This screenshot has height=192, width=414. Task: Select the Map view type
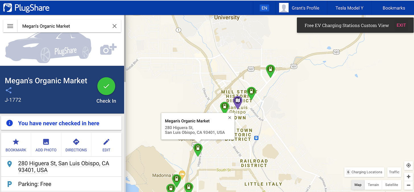click(x=358, y=185)
